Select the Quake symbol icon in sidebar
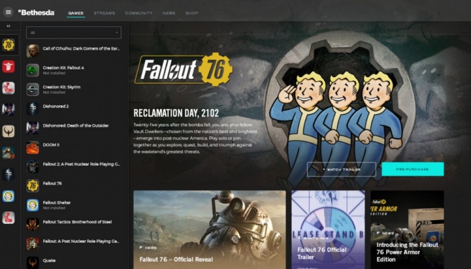Viewport: 471px width, 269px height. (x=8, y=131)
